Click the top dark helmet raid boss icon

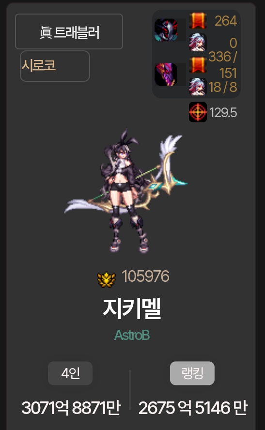coord(166,30)
